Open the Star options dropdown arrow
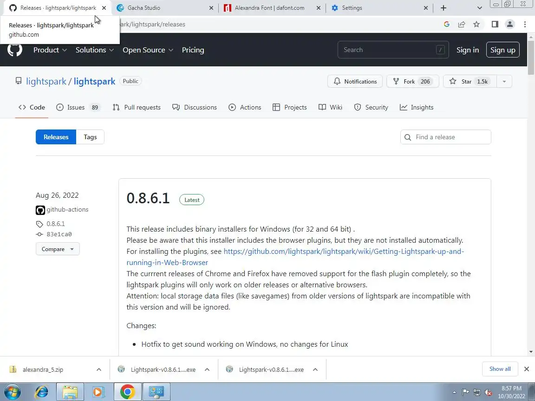The image size is (535, 401). point(504,81)
